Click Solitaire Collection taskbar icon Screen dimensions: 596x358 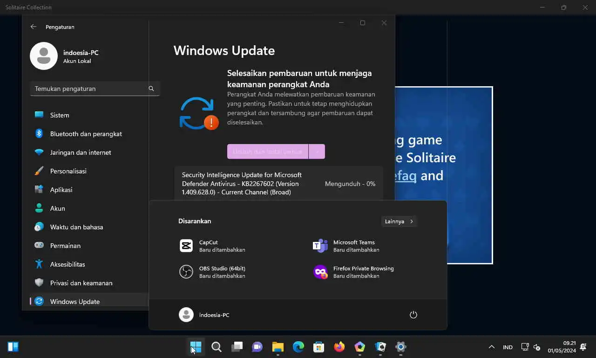tap(380, 347)
